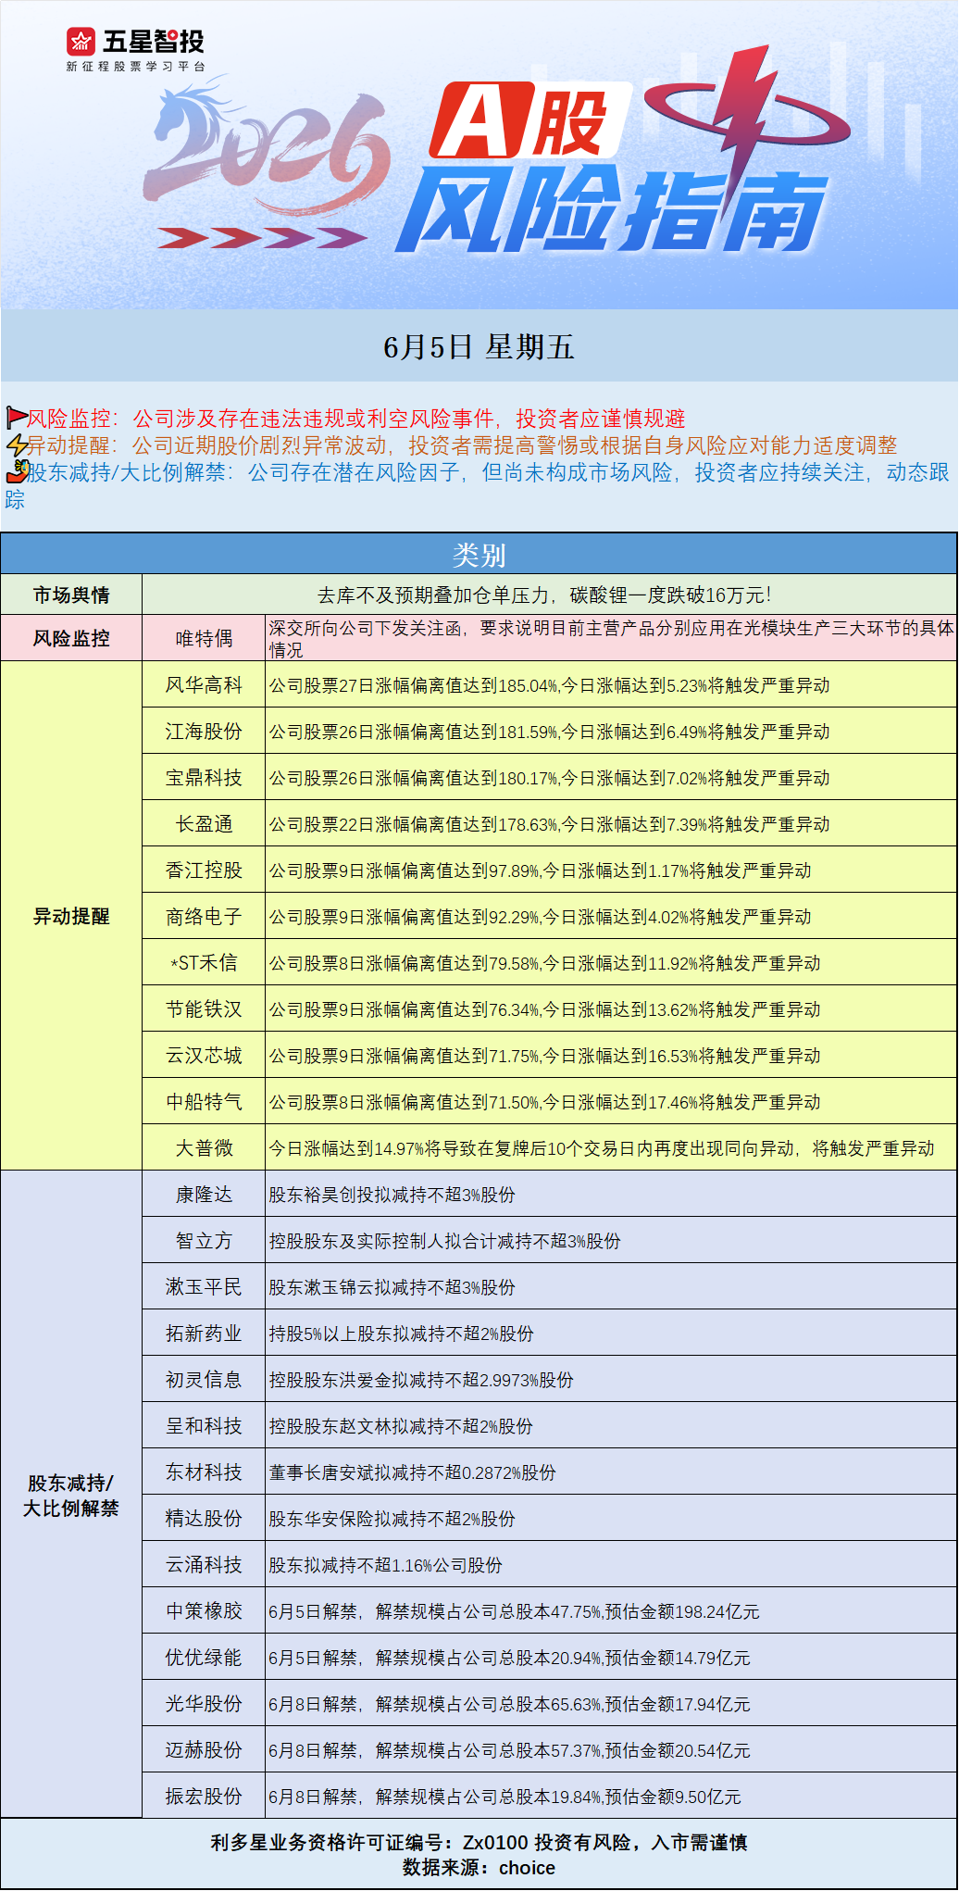This screenshot has height=1891, width=959.
Task: Click the 新征程股票学习平台 tagline
Action: coord(135,67)
